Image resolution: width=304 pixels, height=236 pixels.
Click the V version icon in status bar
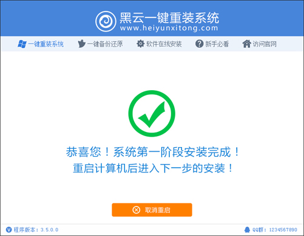pos(8,229)
